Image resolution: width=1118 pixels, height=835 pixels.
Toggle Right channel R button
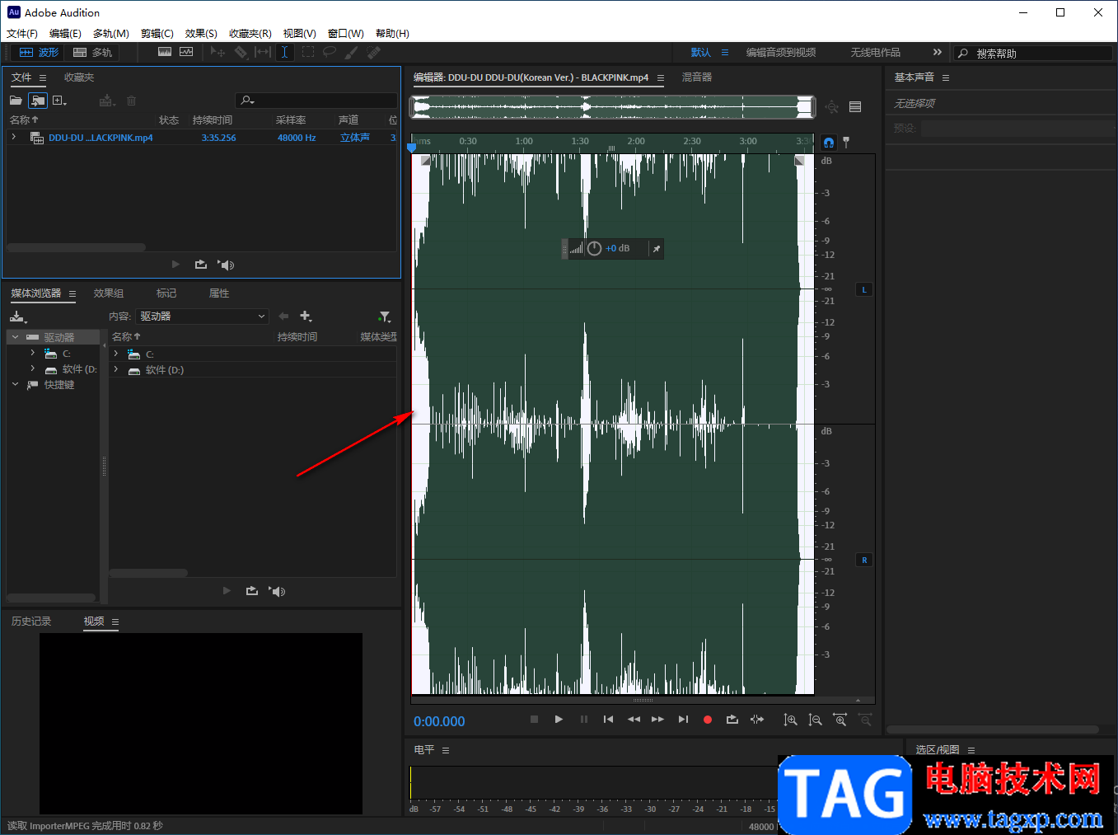click(864, 560)
